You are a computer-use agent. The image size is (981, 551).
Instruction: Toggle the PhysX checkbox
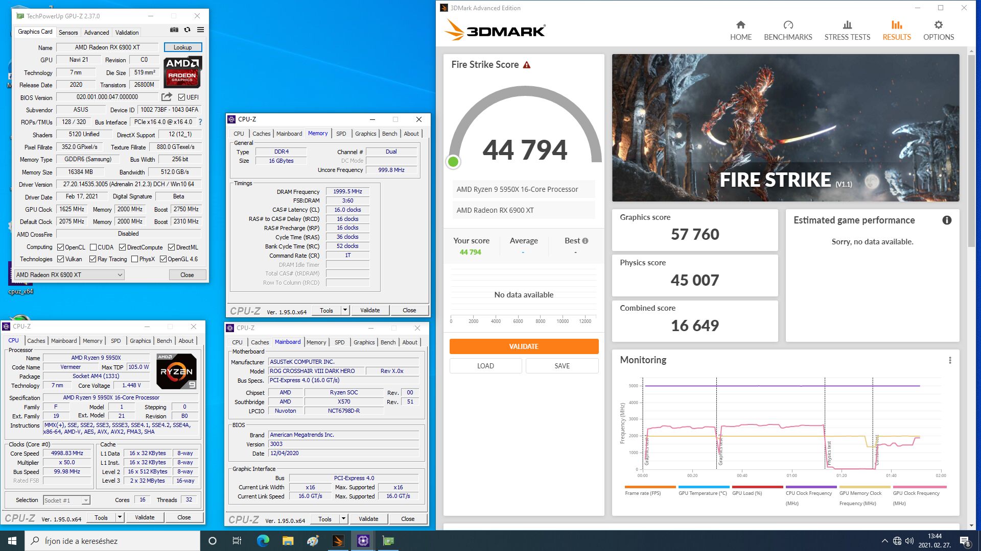point(134,259)
